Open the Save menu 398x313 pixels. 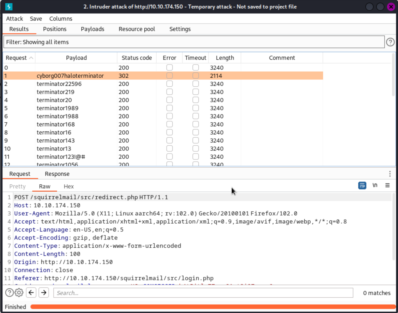[x=36, y=19]
